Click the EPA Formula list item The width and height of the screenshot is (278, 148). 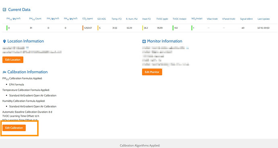17,84
